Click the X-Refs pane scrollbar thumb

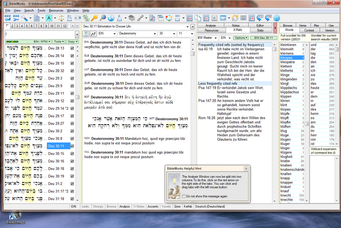point(274,49)
